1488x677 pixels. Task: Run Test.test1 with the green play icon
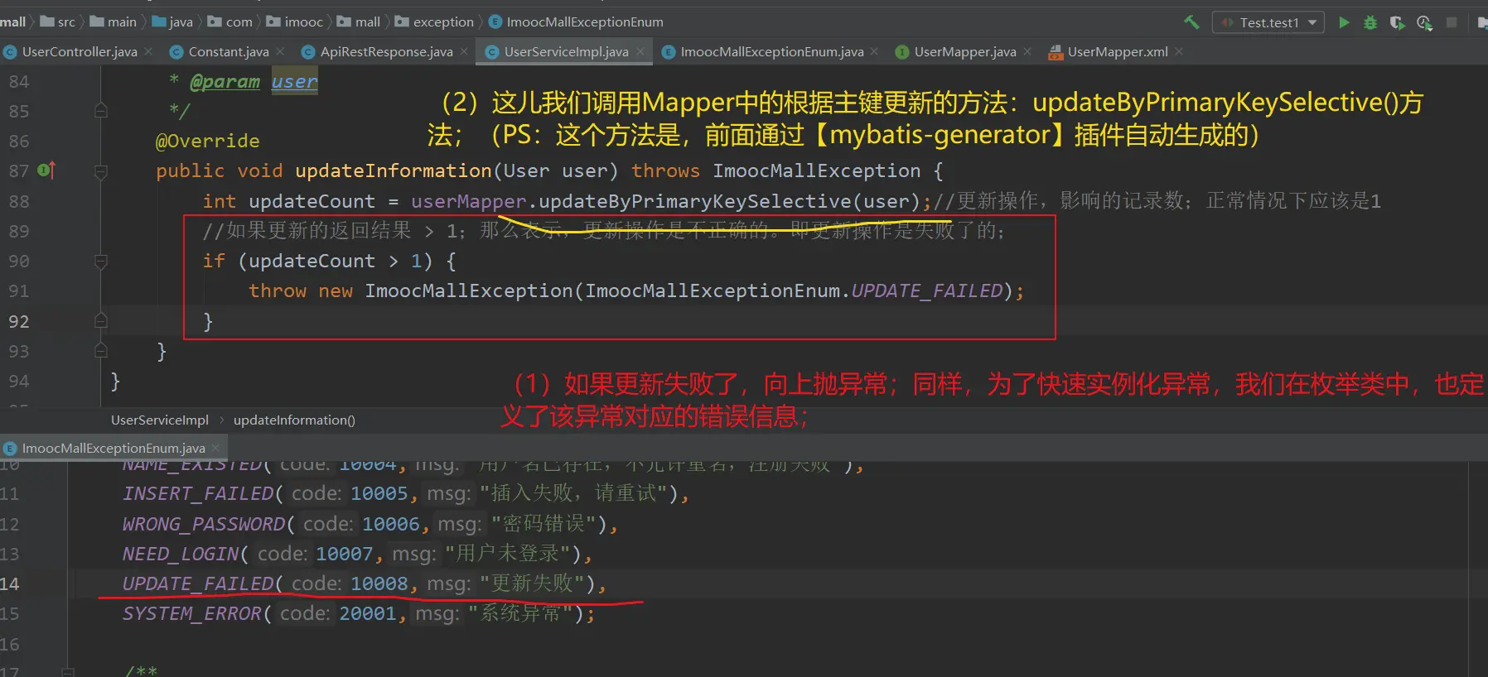[x=1344, y=22]
